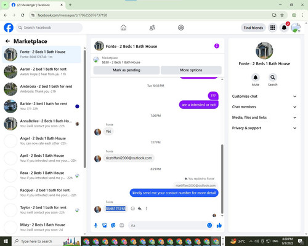Open large house profile picture in sidebar
The width and height of the screenshot is (308, 246).
264,50
